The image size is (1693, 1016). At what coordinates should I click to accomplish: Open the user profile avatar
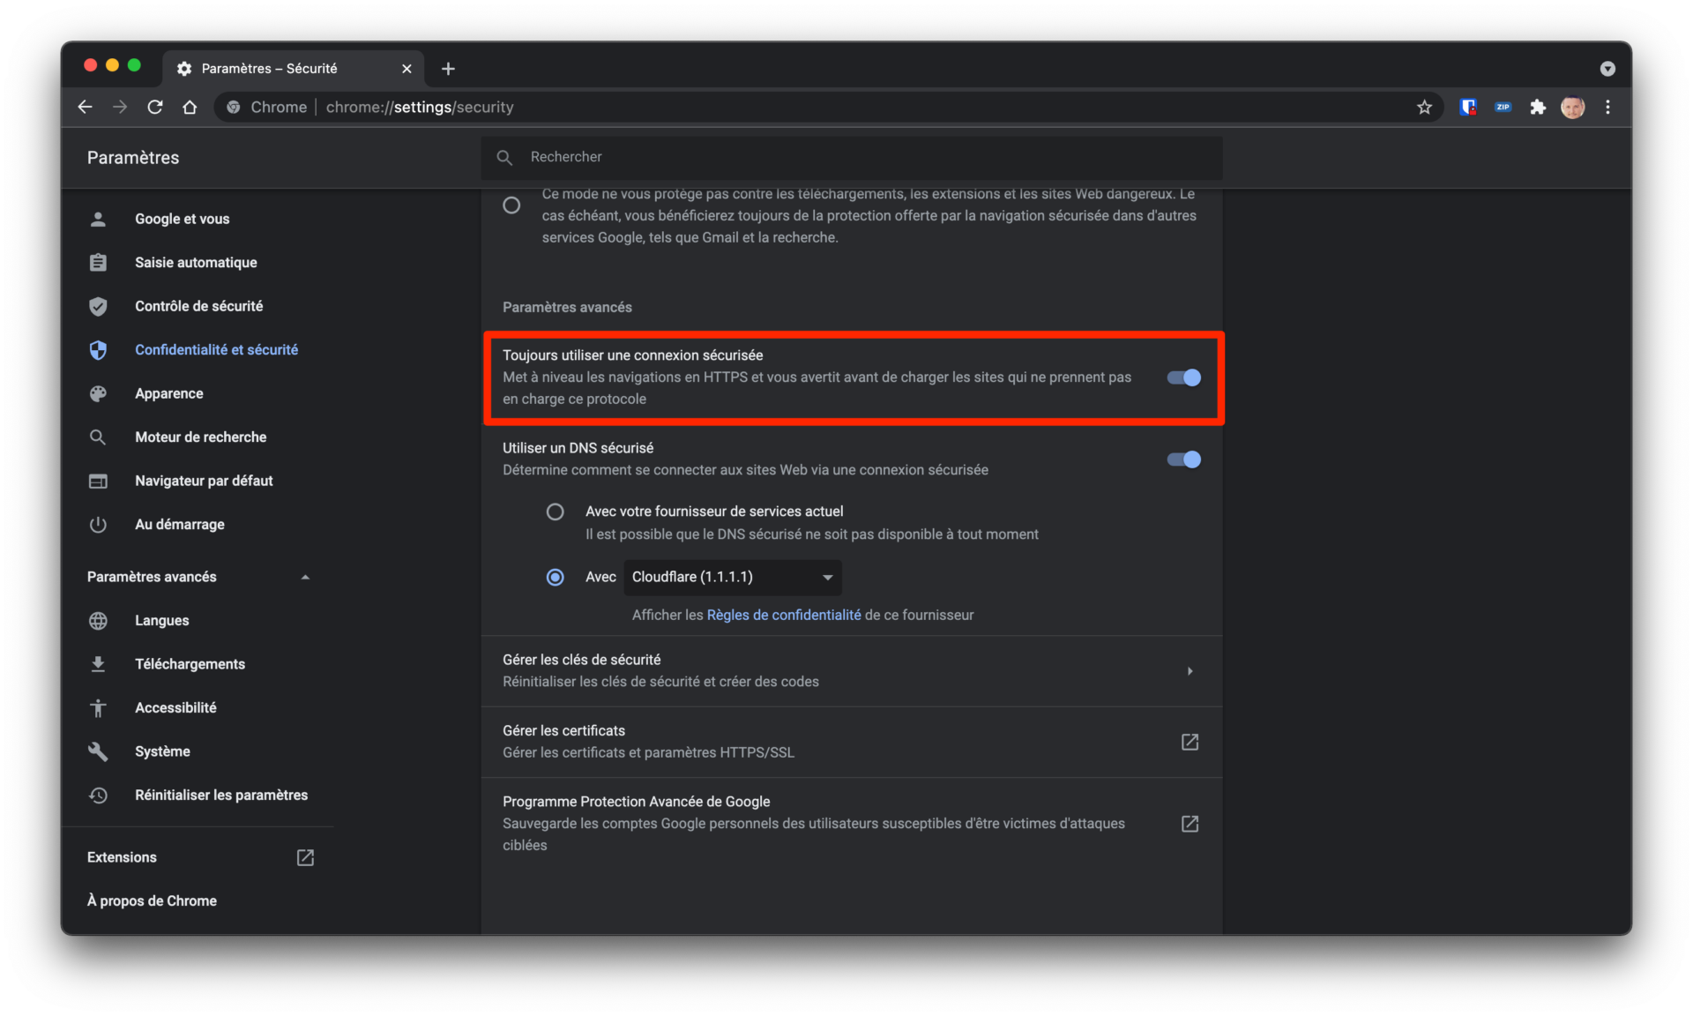click(1572, 107)
